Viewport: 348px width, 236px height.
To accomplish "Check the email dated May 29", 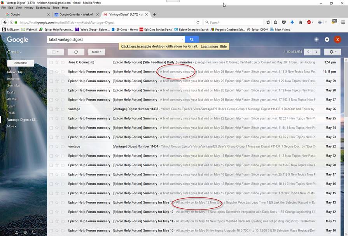I will click(x=51, y=81).
